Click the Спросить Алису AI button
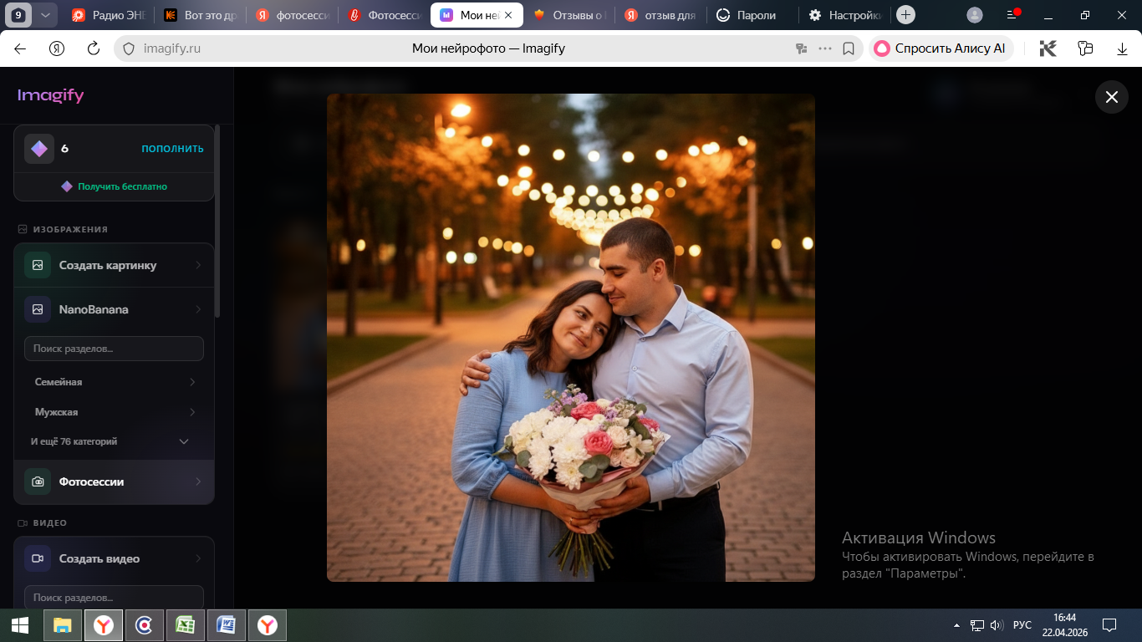This screenshot has width=1142, height=642. pyautogui.click(x=941, y=48)
